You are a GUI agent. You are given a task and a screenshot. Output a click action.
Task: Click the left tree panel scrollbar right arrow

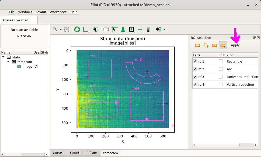[46, 154]
